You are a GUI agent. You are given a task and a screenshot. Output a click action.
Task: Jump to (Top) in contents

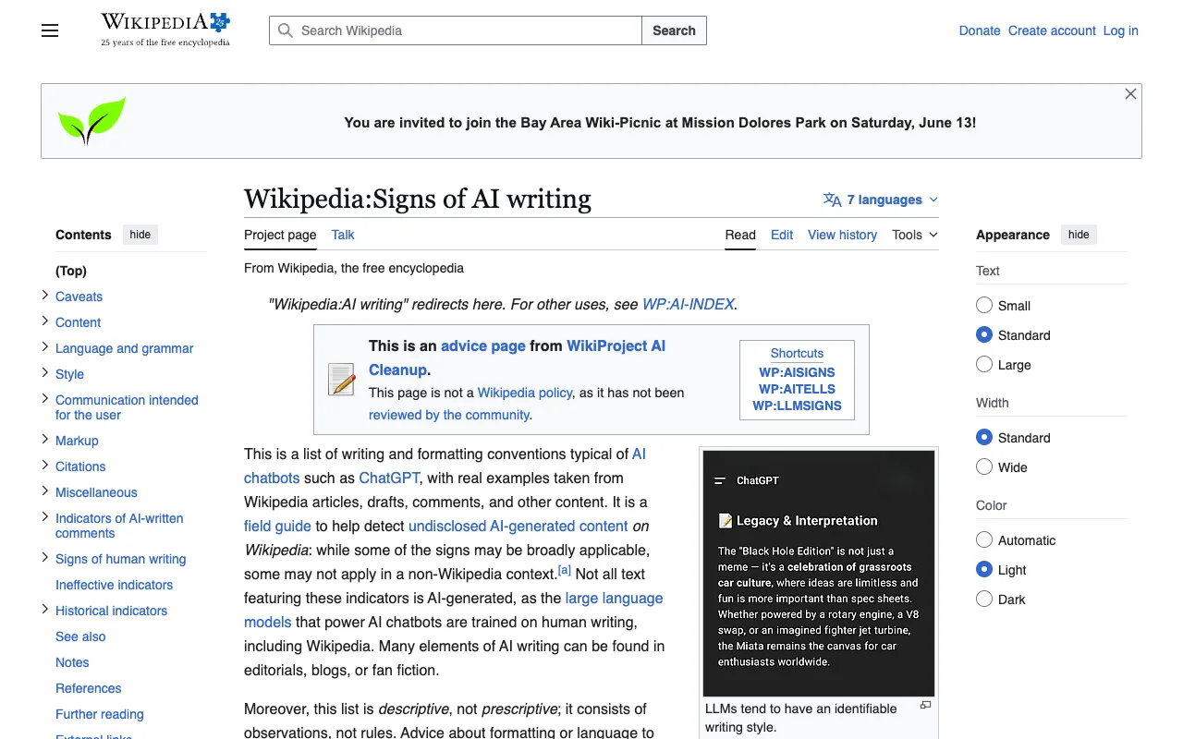coord(71,271)
